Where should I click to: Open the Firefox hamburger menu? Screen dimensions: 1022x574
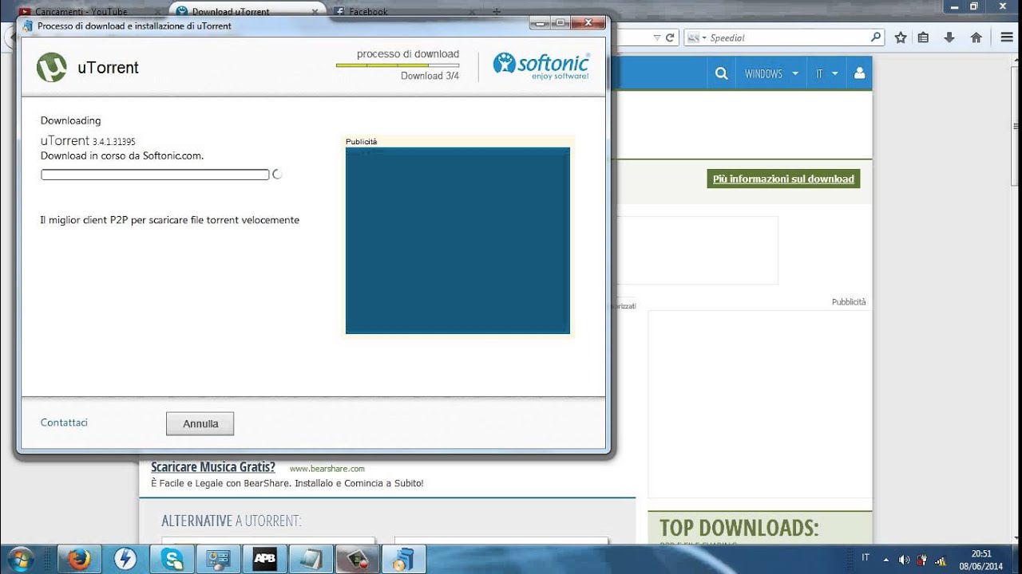pyautogui.click(x=1007, y=37)
